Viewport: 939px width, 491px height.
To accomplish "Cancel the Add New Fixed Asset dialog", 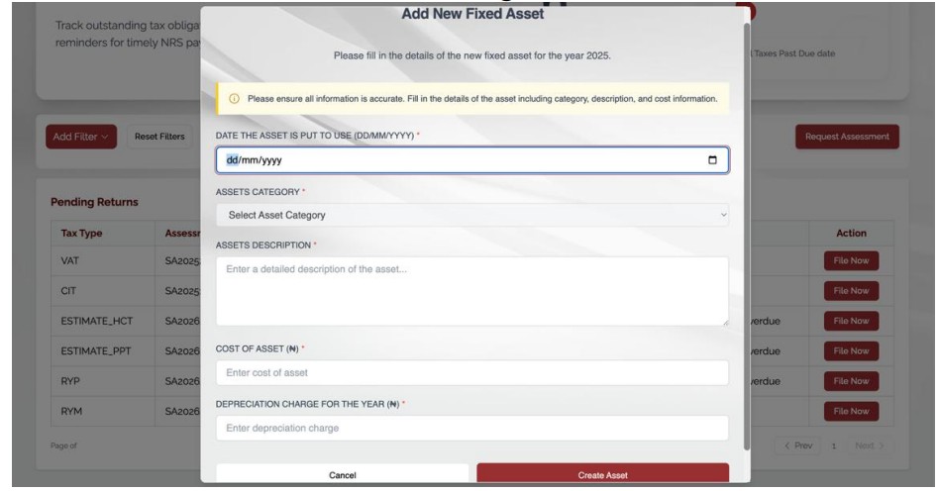I will pyautogui.click(x=343, y=475).
